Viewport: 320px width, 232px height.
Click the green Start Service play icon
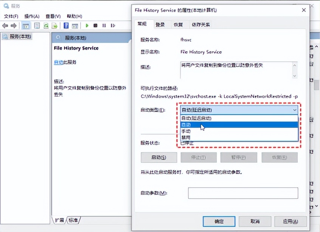(x=87, y=25)
